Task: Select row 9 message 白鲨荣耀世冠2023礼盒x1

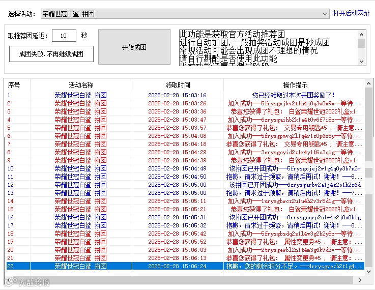Action: click(x=293, y=160)
